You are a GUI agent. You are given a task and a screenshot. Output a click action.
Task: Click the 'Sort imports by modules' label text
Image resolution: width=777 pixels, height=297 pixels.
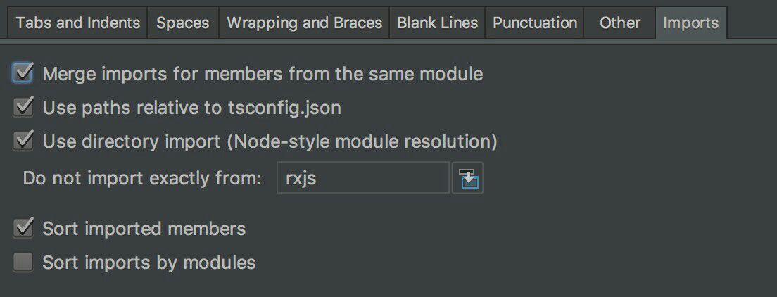[x=149, y=263]
